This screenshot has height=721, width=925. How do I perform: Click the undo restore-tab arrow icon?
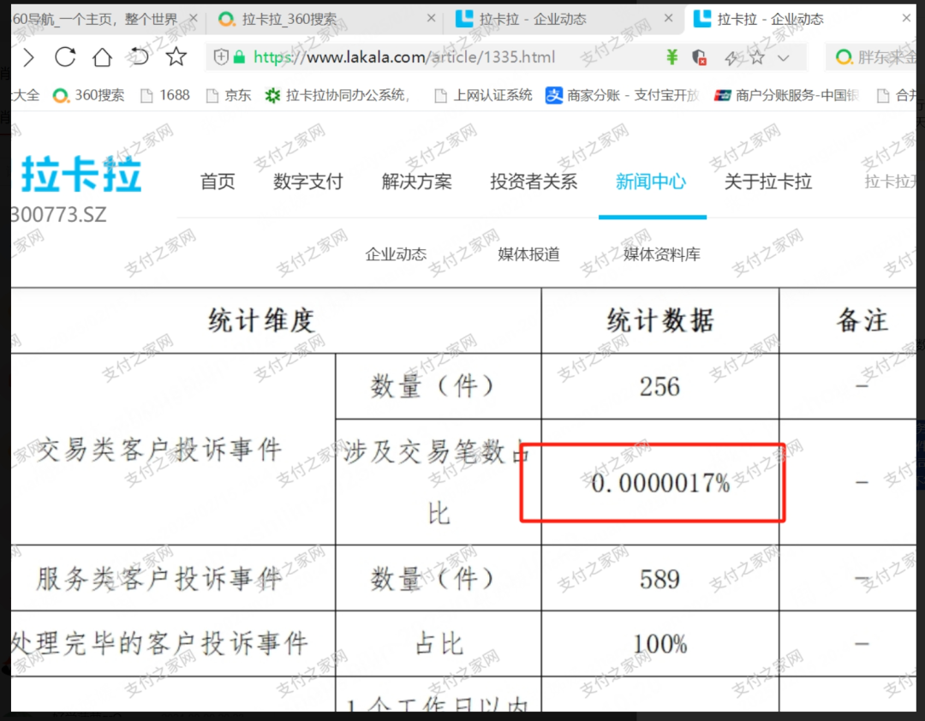140,57
